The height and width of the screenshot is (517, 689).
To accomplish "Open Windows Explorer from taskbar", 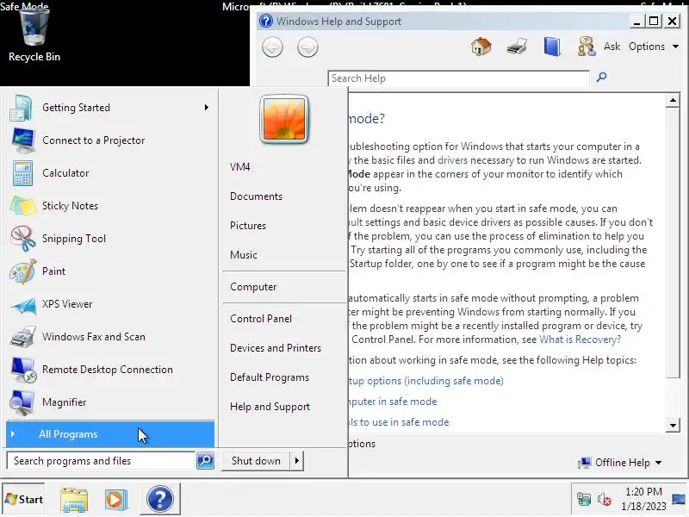I will pyautogui.click(x=74, y=500).
